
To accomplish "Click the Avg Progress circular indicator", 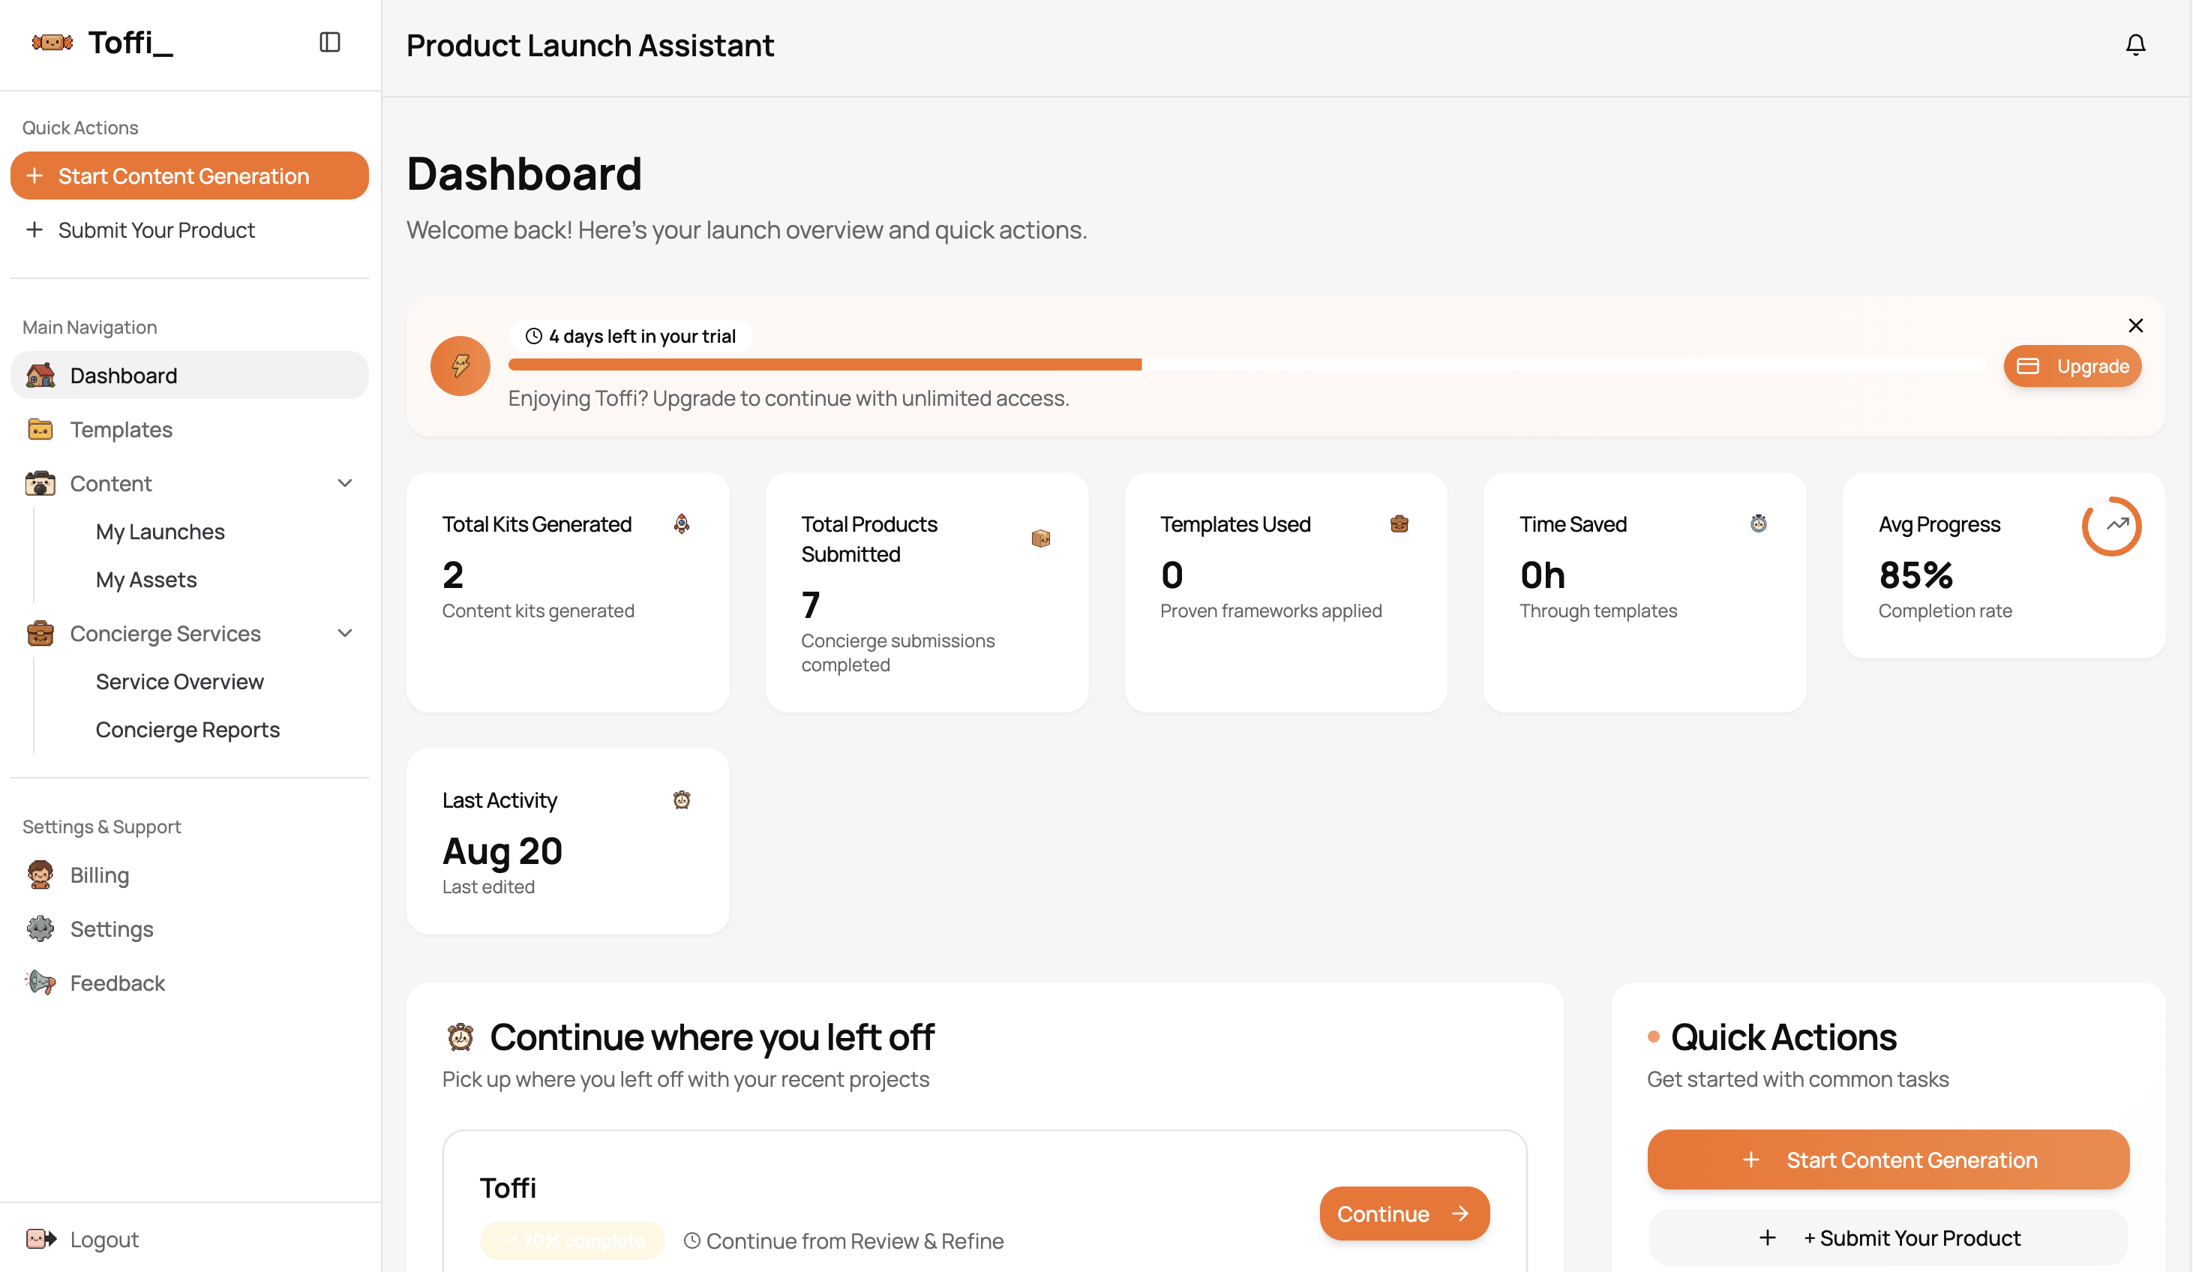I will [x=2110, y=526].
